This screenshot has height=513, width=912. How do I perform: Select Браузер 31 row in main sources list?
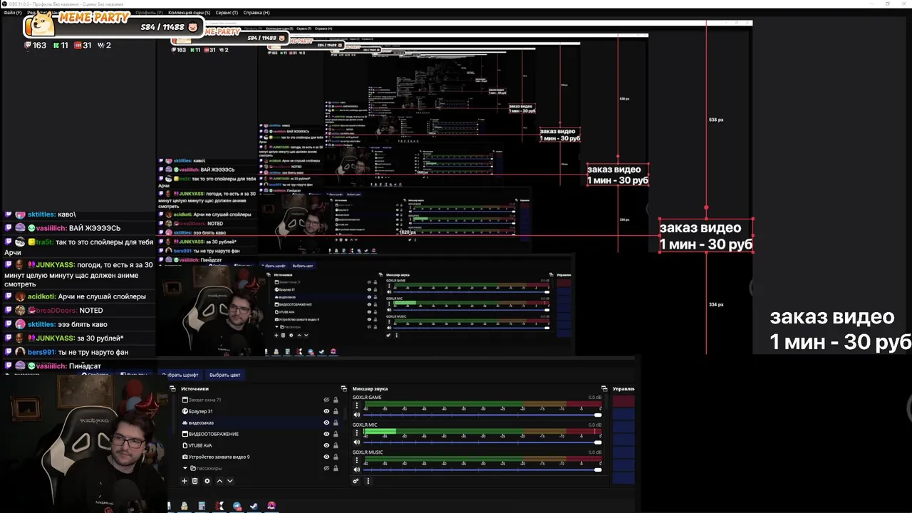[259, 411]
